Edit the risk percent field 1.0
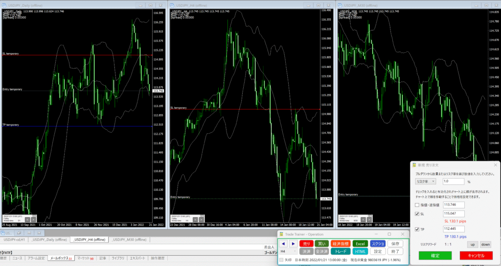Image resolution: width=501 pixels, height=266 pixels. pos(454,181)
